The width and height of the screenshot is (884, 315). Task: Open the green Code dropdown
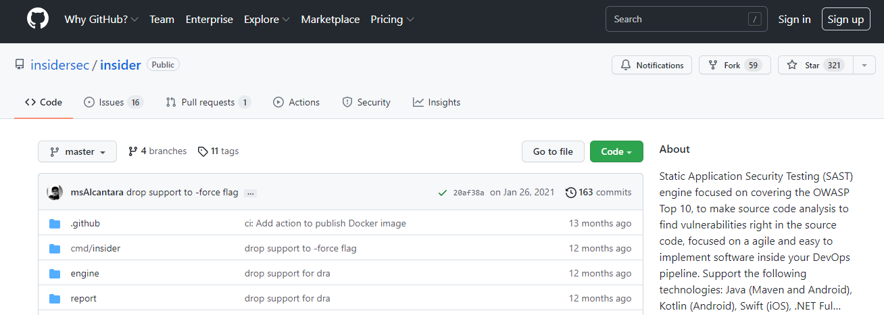coord(616,151)
